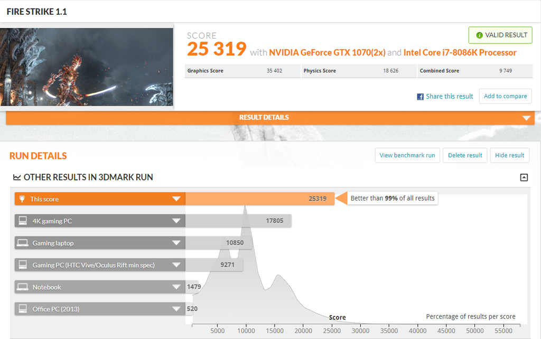The image size is (541, 339).
Task: Click the 9271 score value
Action: click(227, 265)
